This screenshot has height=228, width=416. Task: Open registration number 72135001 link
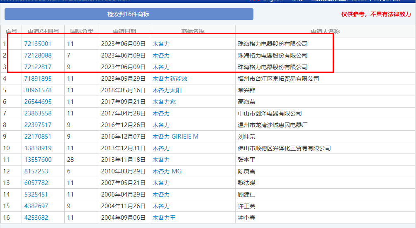pos(38,44)
